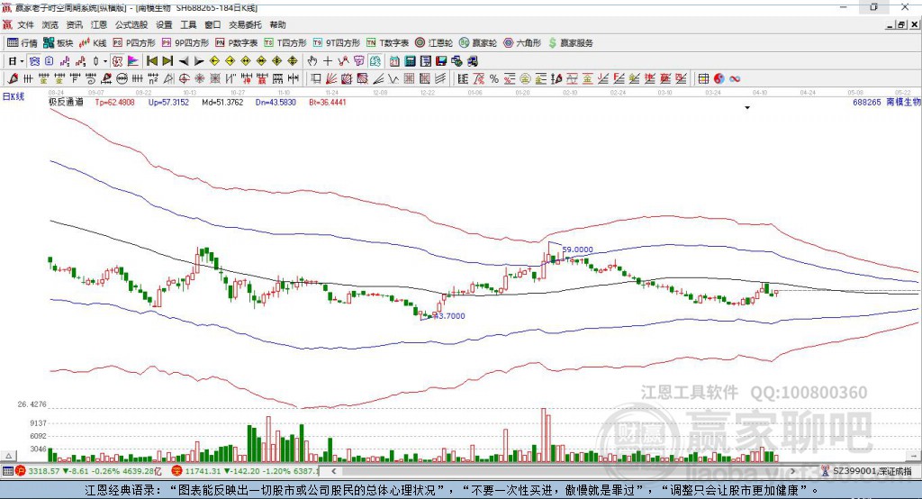
Task: Open the P四方形 tool
Action: tap(134, 43)
